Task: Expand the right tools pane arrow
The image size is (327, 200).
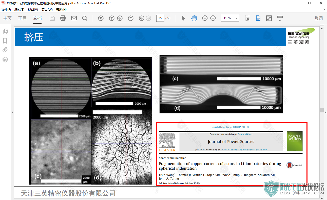Action: point(325,112)
